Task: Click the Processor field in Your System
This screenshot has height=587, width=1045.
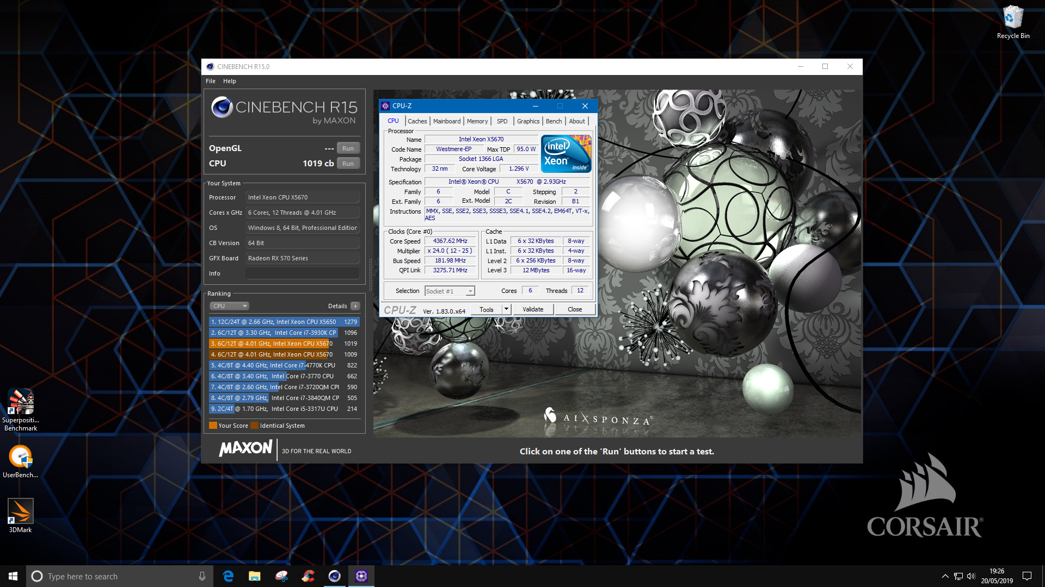Action: click(302, 197)
